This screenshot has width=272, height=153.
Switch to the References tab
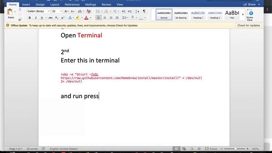[72, 5]
